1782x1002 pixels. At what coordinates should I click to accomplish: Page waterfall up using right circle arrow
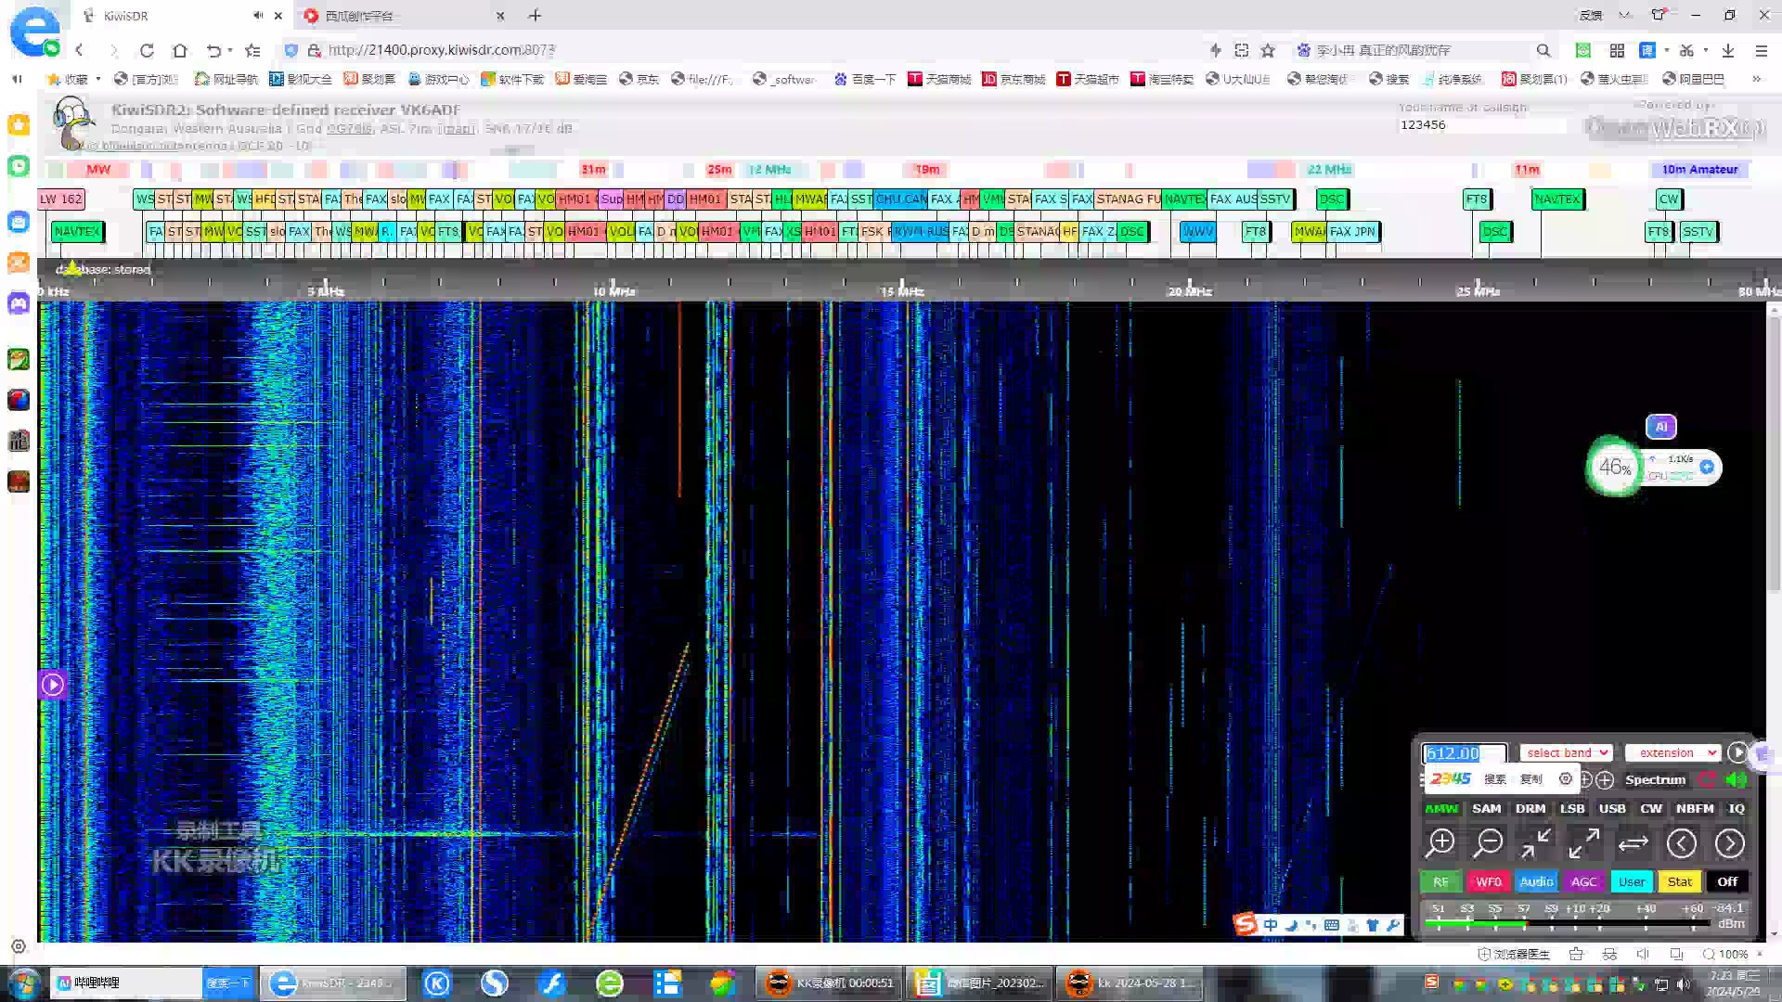[x=1729, y=842]
